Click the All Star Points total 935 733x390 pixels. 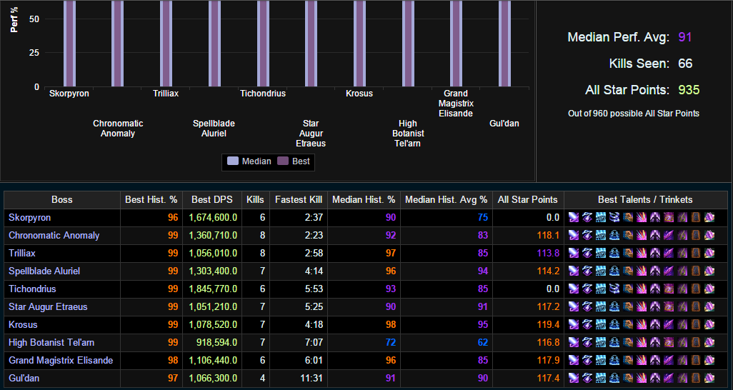click(x=689, y=90)
